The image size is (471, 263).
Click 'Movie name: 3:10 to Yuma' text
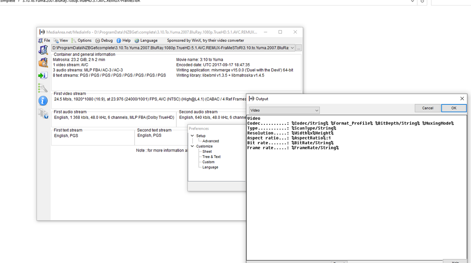coord(199,60)
